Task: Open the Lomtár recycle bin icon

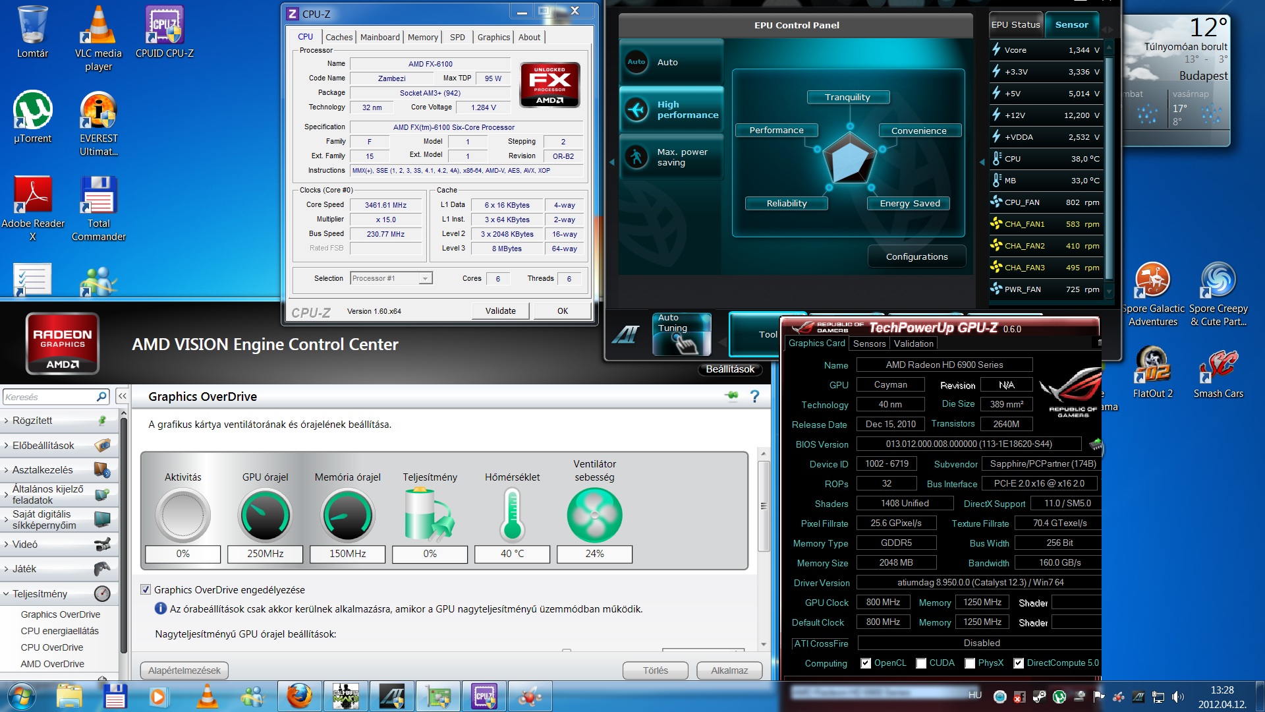Action: [x=32, y=31]
